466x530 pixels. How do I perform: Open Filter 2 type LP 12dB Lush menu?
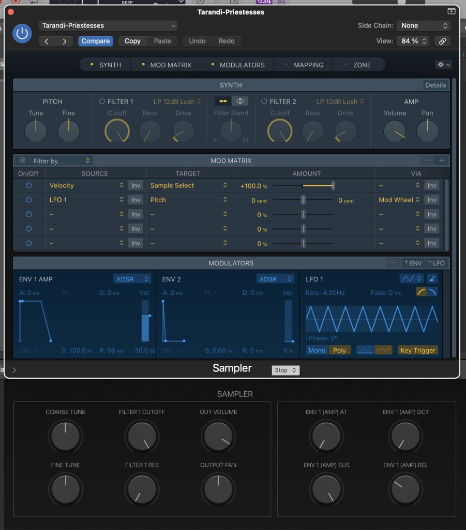pos(340,102)
